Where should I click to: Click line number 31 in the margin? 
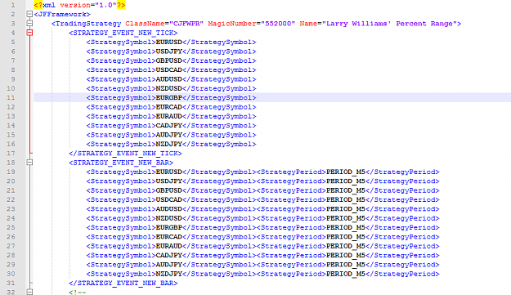pyautogui.click(x=11, y=283)
